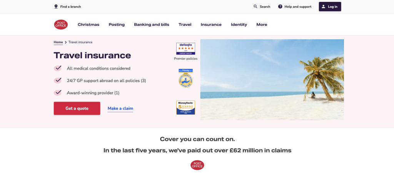Click the Premier policies caption
Screen dimensions: 394x177
coord(186,58)
